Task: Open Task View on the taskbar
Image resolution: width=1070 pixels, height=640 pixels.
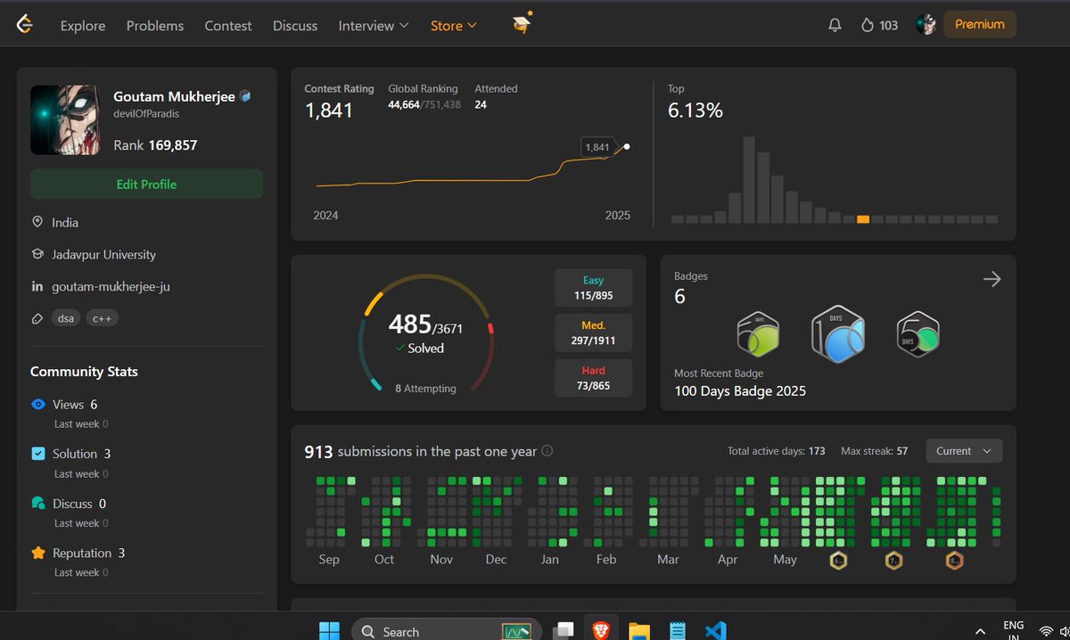Action: [563, 630]
